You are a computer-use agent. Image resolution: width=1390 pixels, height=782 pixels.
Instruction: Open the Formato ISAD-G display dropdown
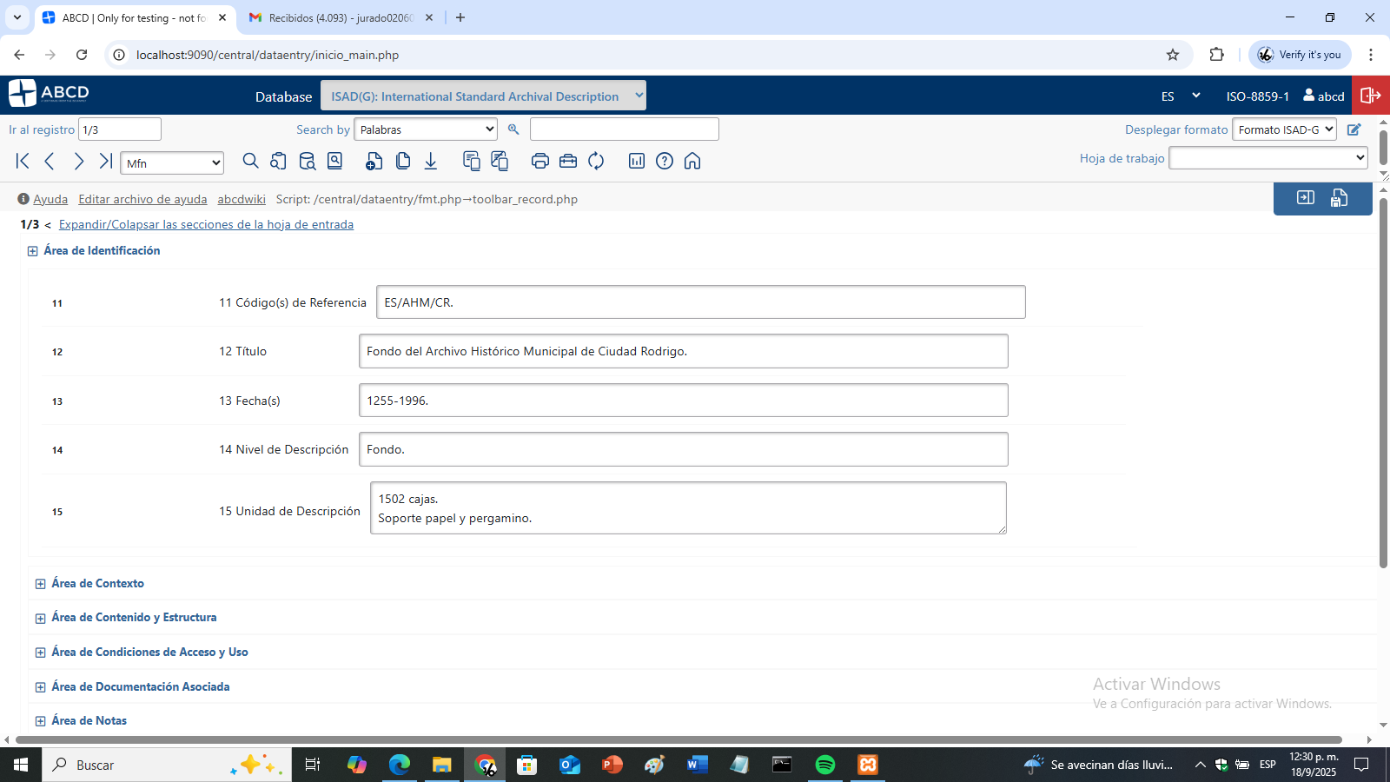[1284, 129]
